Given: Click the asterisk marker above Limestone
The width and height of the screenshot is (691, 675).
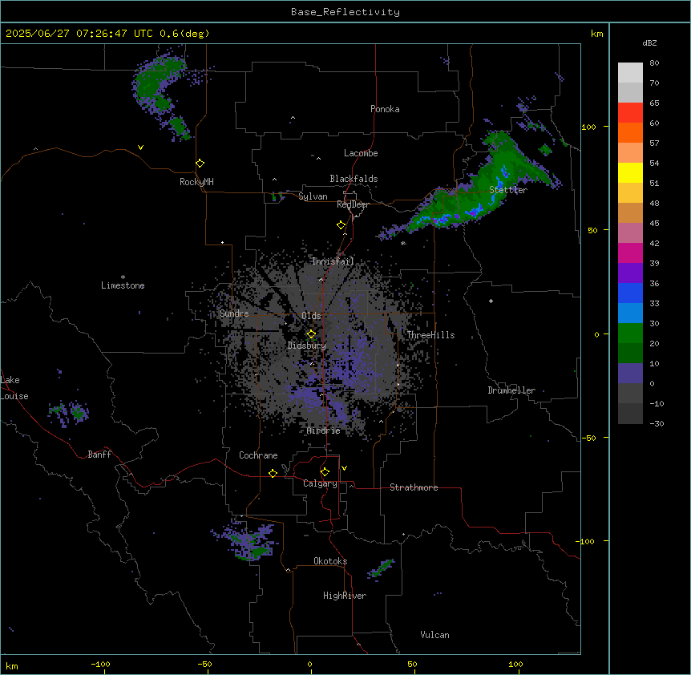Looking at the screenshot, I should coord(123,277).
